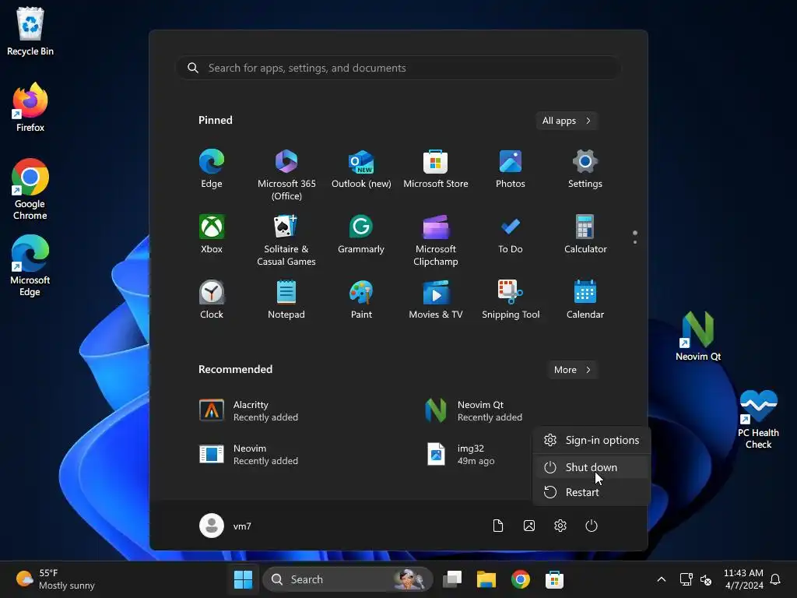797x598 pixels.
Task: Select Microsoft Edge desktop shortcut
Action: pos(30,266)
